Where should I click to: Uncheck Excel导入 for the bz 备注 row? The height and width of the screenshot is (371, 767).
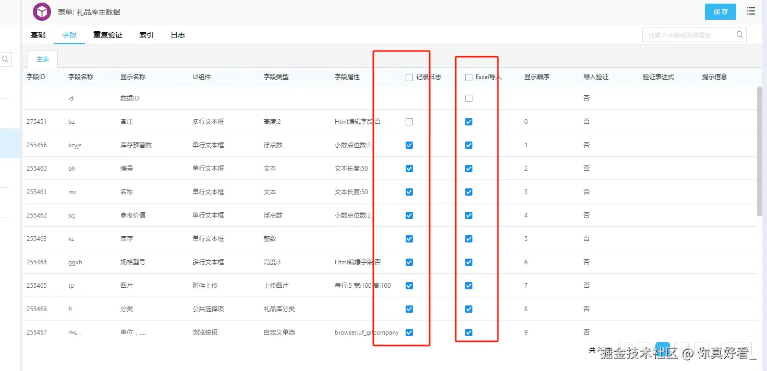pos(469,122)
